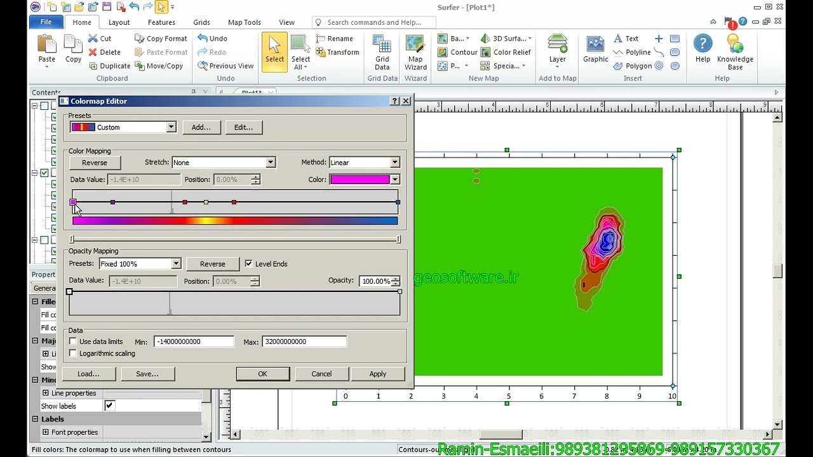Select the Polyline drawing tool

(x=631, y=52)
